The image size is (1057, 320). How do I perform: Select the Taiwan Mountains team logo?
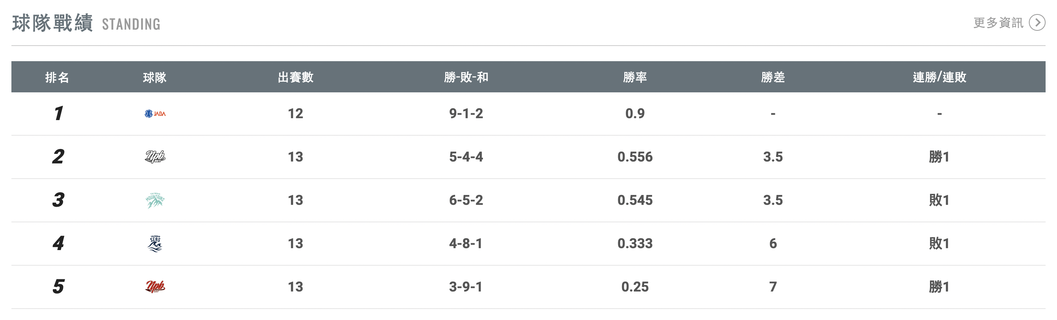[155, 200]
